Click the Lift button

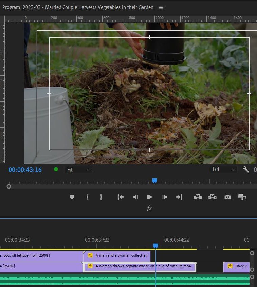point(198,197)
